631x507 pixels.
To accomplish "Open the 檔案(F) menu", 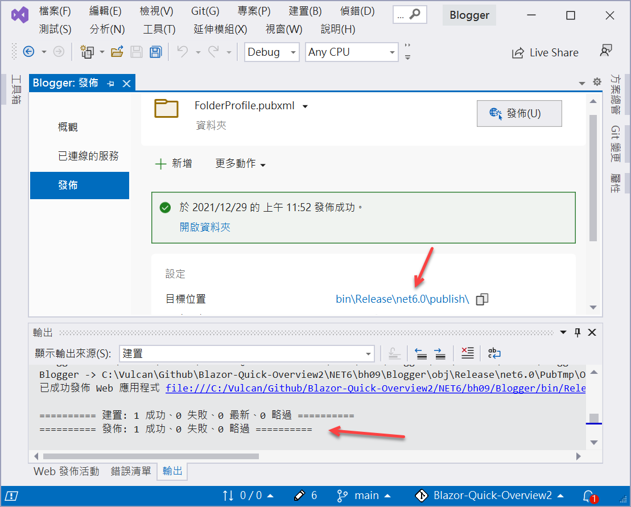I will click(55, 11).
